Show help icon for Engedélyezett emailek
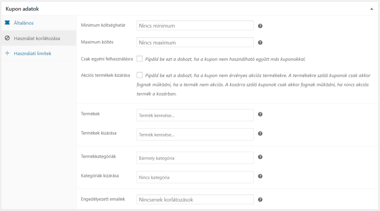 [x=260, y=200]
